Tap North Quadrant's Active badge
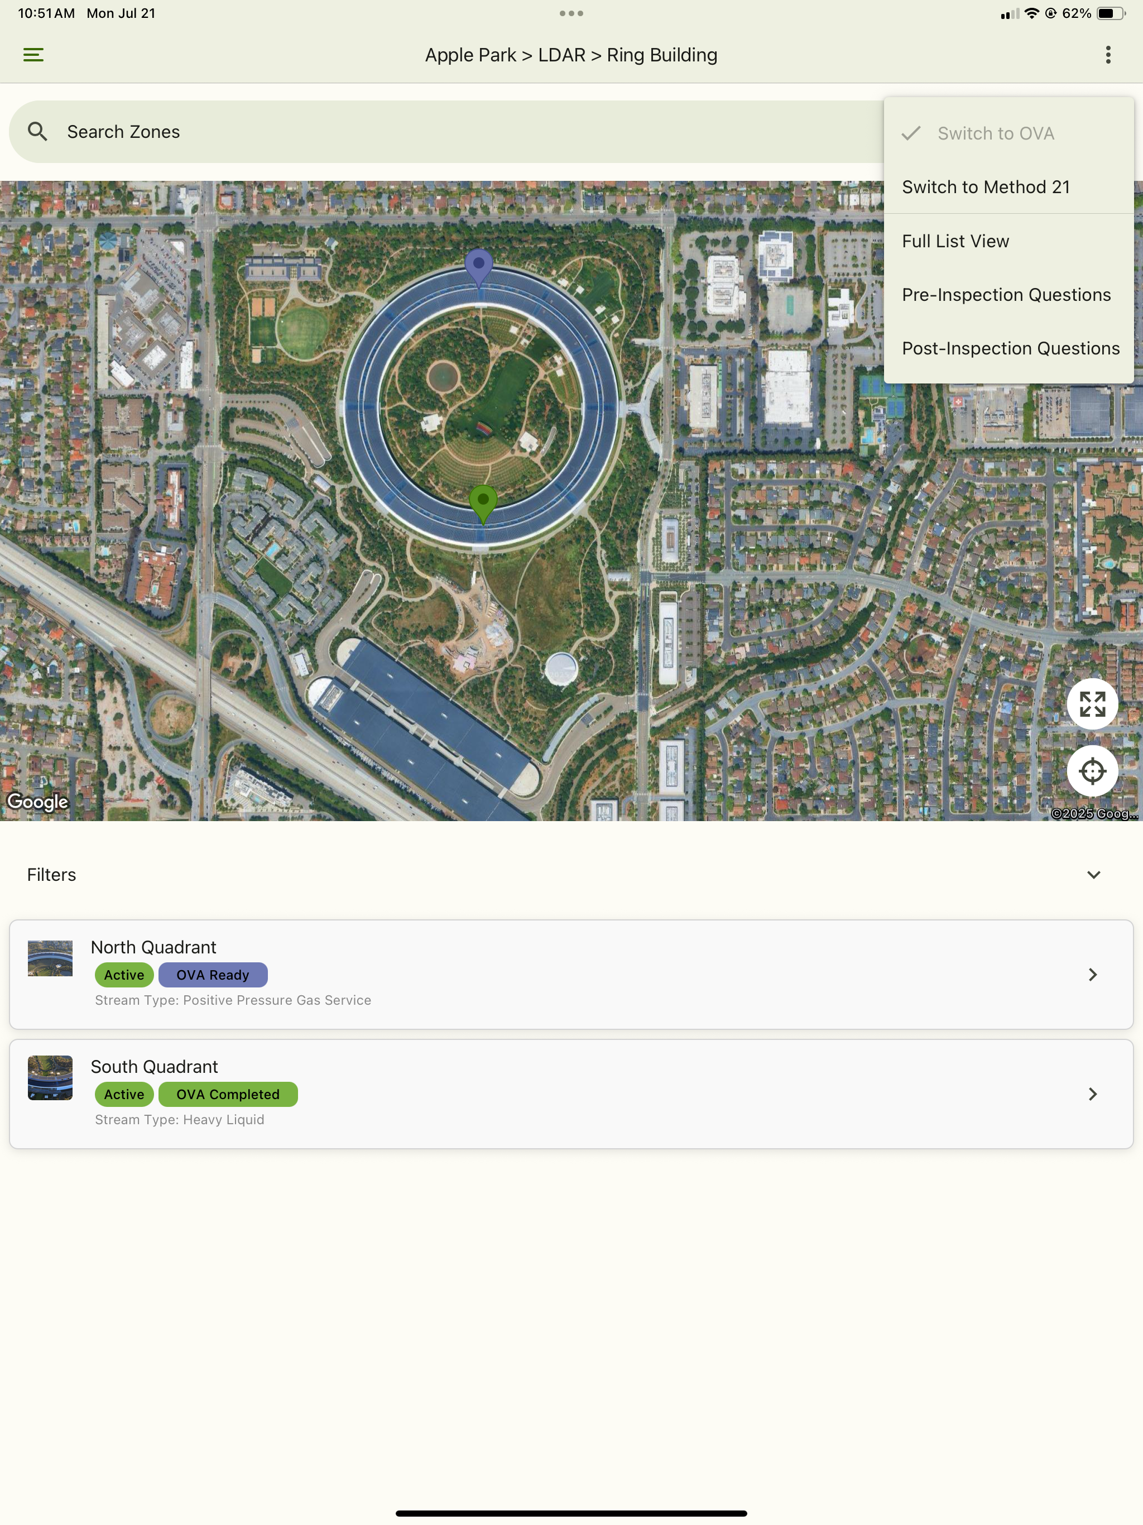The height and width of the screenshot is (1525, 1143). (x=124, y=975)
